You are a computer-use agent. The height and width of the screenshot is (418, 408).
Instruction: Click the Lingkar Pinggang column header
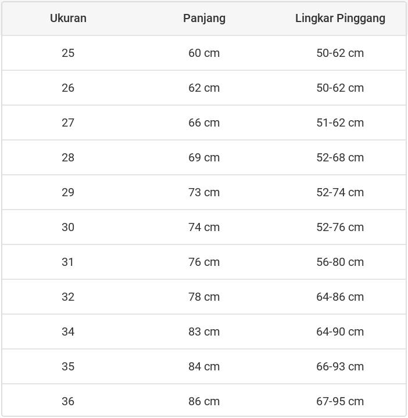(340, 18)
